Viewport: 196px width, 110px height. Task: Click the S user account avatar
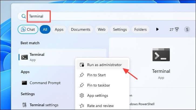pyautogui.click(x=187, y=30)
